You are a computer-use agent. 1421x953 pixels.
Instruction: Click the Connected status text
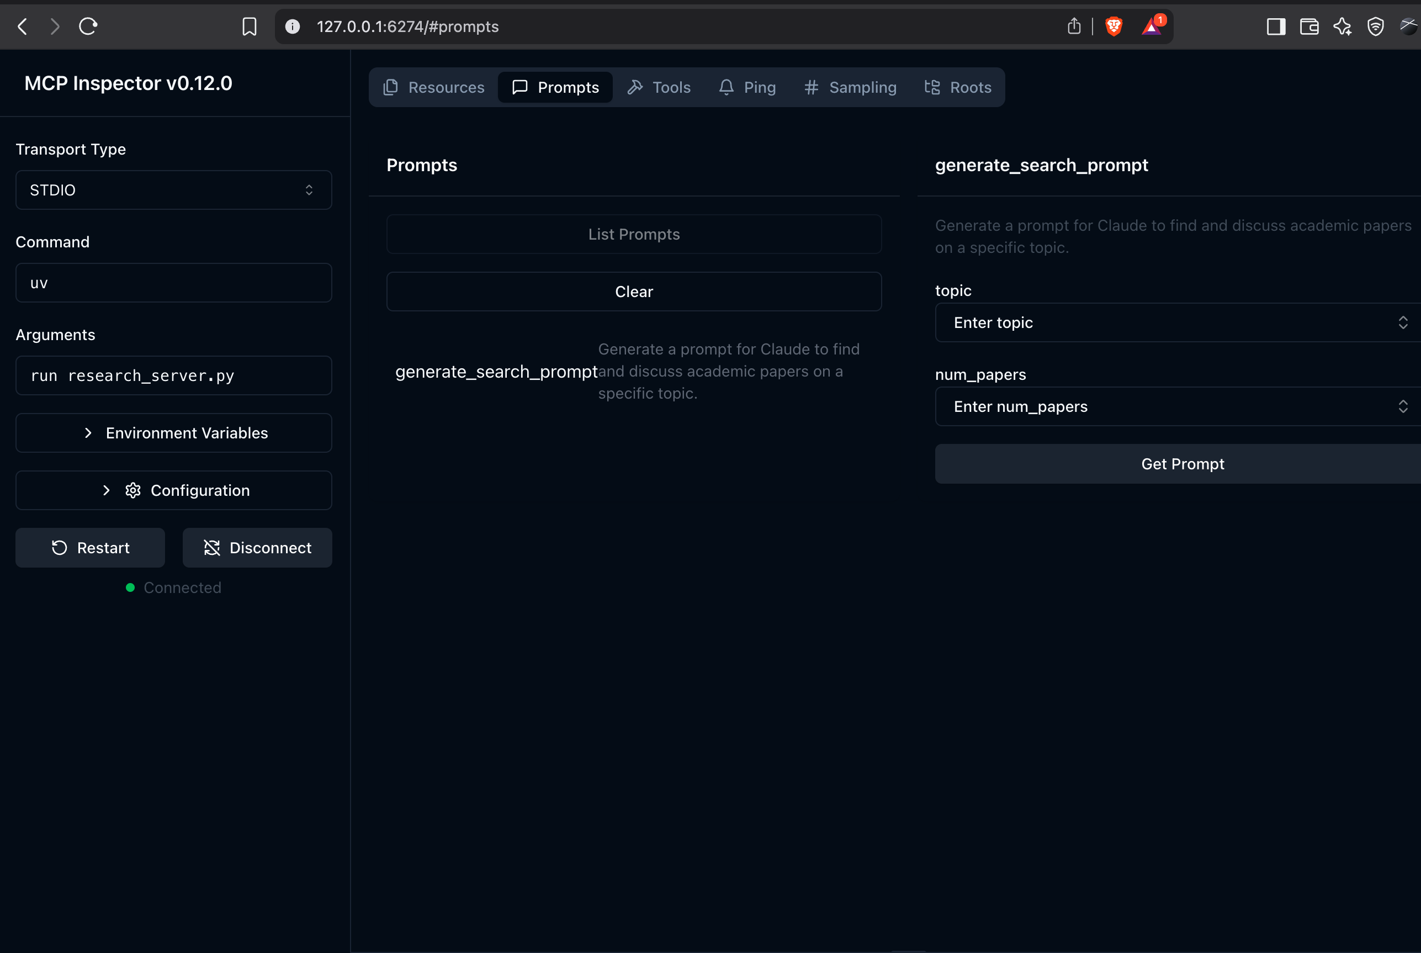click(x=182, y=587)
